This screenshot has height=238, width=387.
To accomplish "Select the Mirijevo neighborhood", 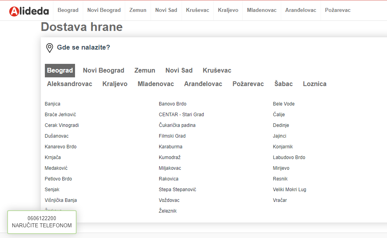I will click(281, 168).
